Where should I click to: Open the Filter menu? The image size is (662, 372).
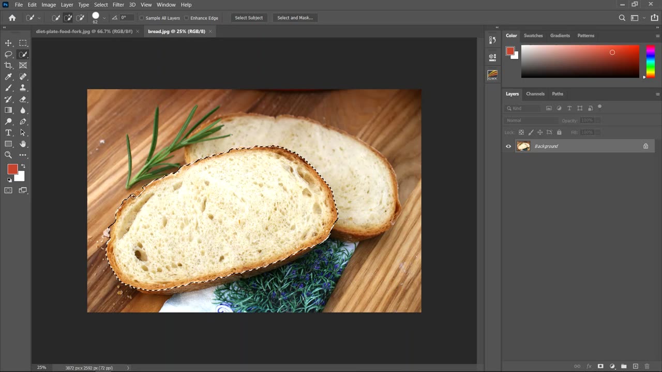point(118,5)
